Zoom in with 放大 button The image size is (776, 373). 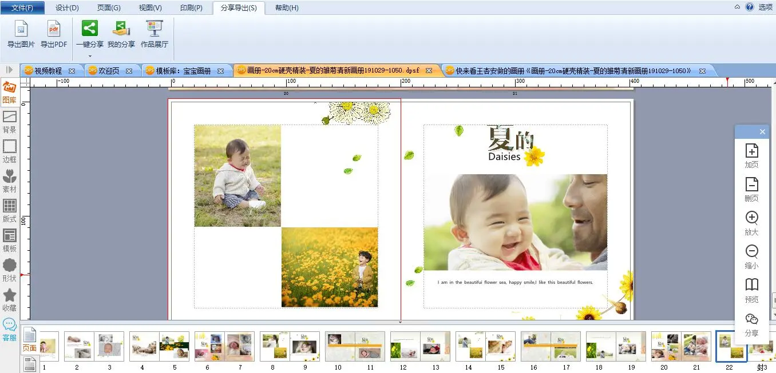pos(751,223)
